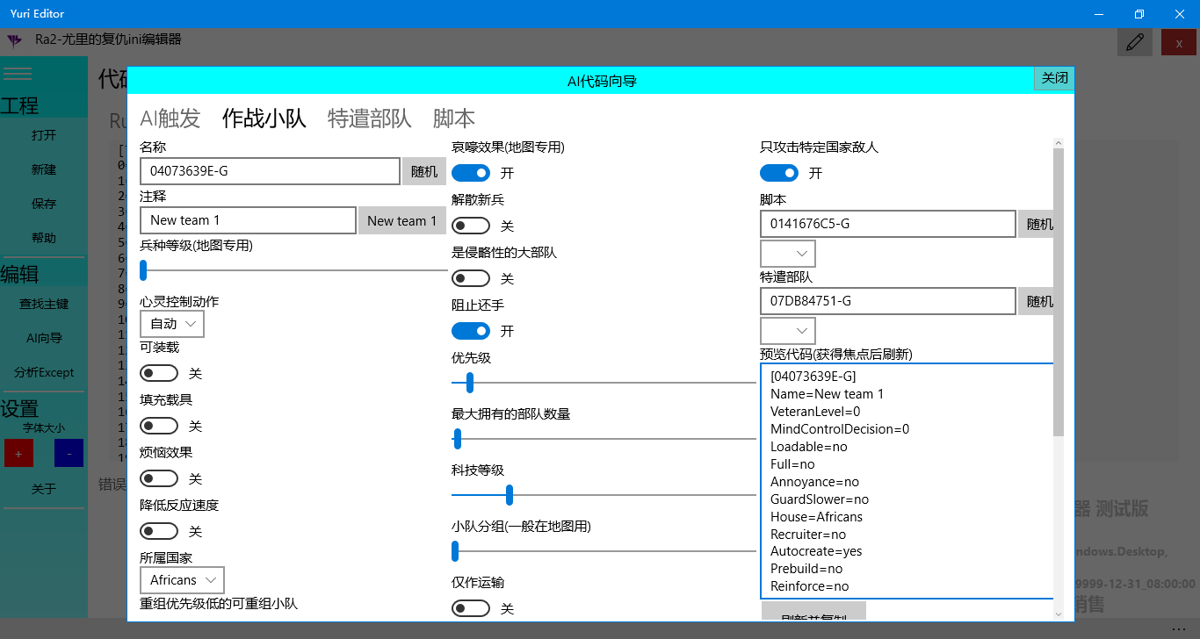Enable the 是侵略性的大部队 switch
The height and width of the screenshot is (639, 1200).
[471, 278]
